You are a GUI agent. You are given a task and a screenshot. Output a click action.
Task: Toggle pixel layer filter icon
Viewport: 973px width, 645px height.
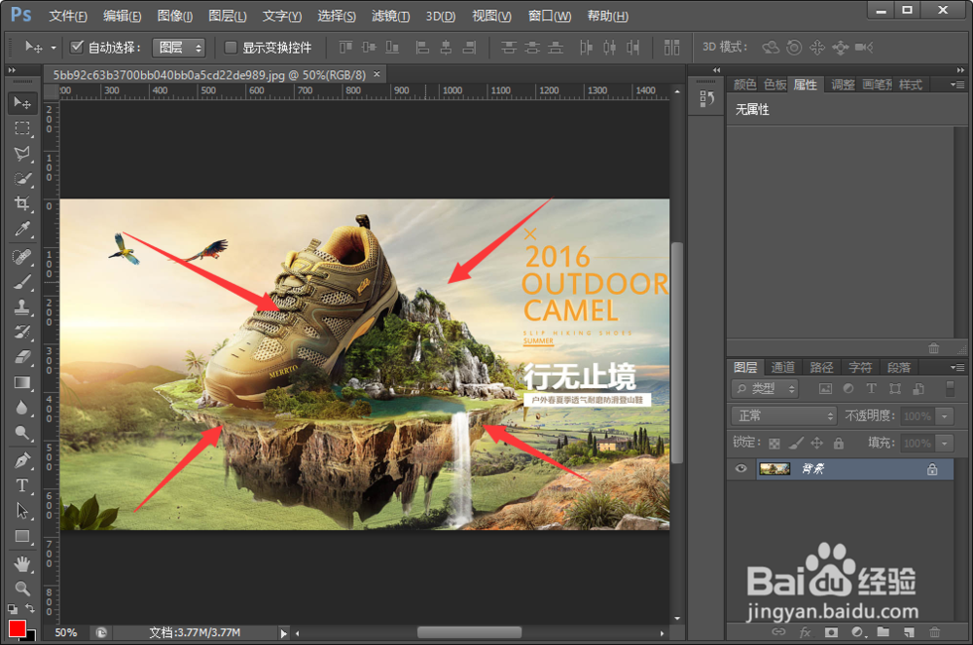point(825,389)
